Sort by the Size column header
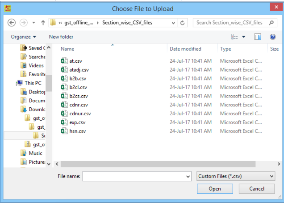The height and width of the screenshot is (203, 284). pyautogui.click(x=275, y=49)
